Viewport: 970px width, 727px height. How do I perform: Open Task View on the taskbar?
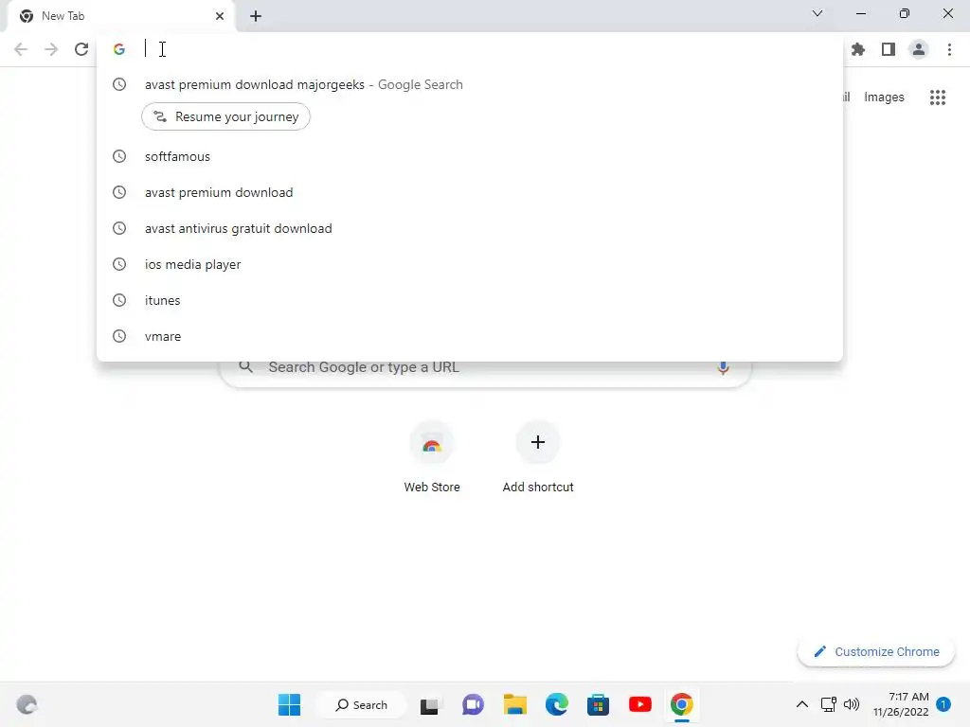coord(429,704)
